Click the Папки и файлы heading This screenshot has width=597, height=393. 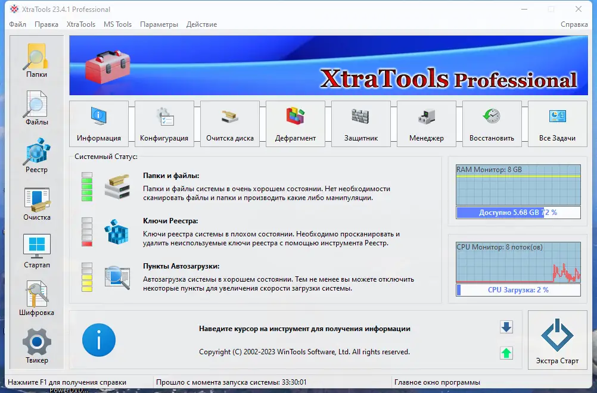171,176
